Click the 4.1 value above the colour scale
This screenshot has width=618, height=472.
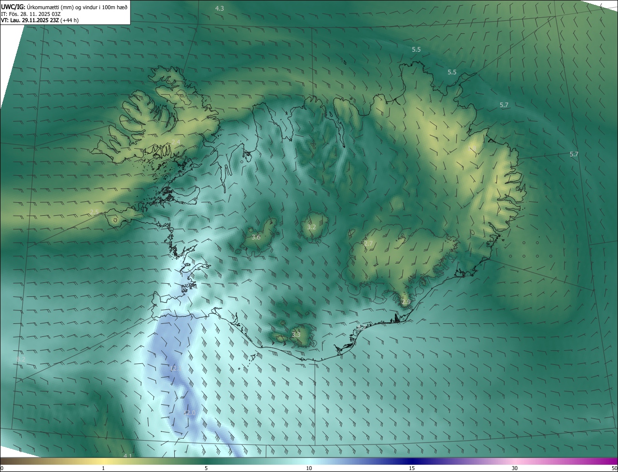pyautogui.click(x=127, y=456)
